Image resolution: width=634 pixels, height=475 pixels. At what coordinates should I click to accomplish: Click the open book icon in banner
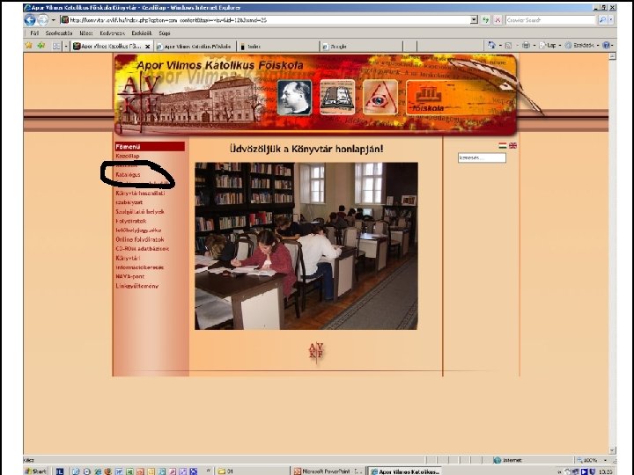click(337, 98)
